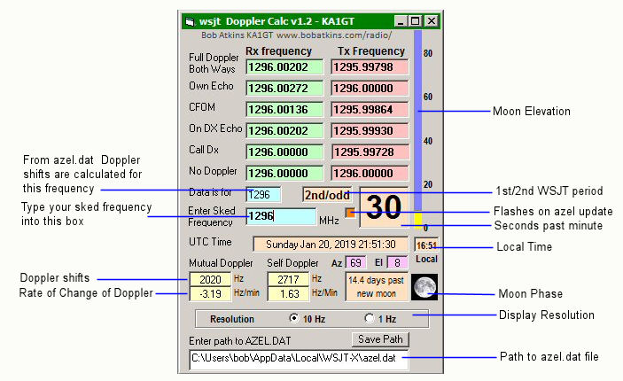Click the local time 16:51 box

(426, 244)
